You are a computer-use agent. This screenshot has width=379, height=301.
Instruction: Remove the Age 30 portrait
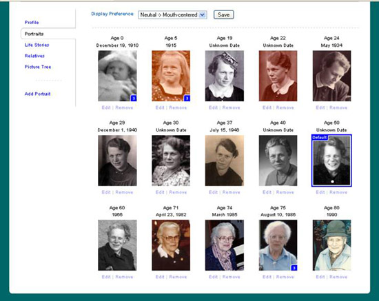[x=178, y=192]
